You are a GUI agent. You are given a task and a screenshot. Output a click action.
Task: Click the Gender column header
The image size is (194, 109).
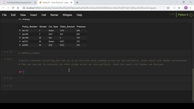click(x=43, y=27)
